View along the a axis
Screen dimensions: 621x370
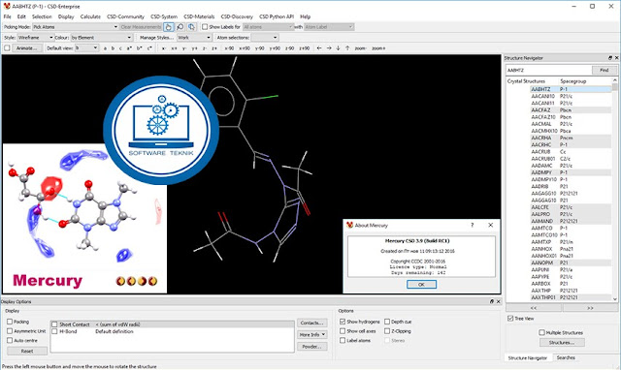(x=105, y=48)
